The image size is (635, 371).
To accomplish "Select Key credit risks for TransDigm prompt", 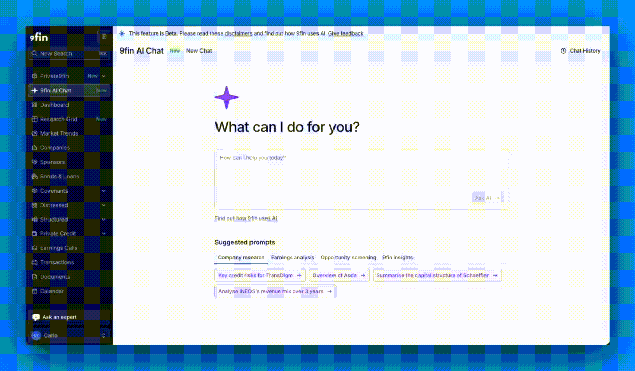I will click(260, 276).
